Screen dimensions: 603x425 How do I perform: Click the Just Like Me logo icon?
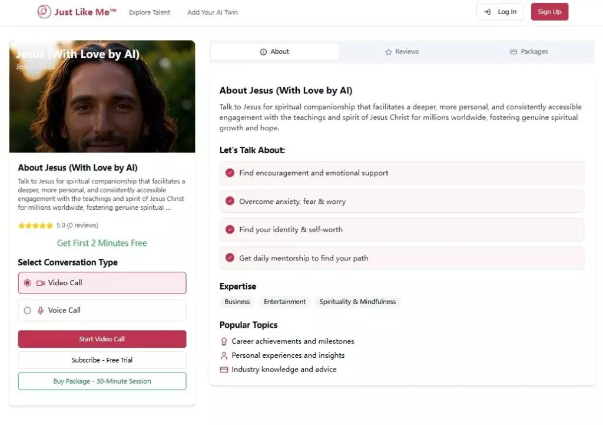44,12
